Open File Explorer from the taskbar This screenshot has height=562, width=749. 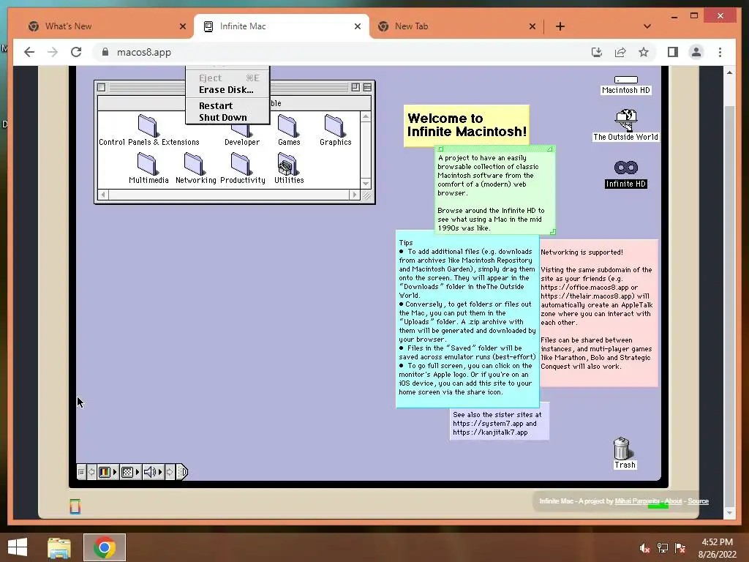(59, 547)
